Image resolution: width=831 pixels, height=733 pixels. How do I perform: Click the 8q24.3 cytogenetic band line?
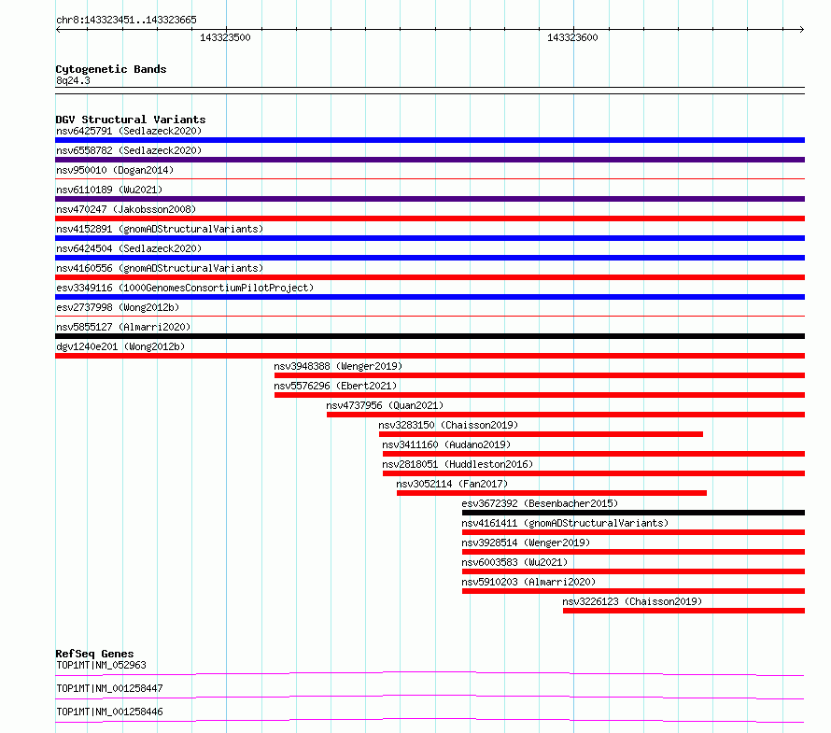pyautogui.click(x=430, y=91)
